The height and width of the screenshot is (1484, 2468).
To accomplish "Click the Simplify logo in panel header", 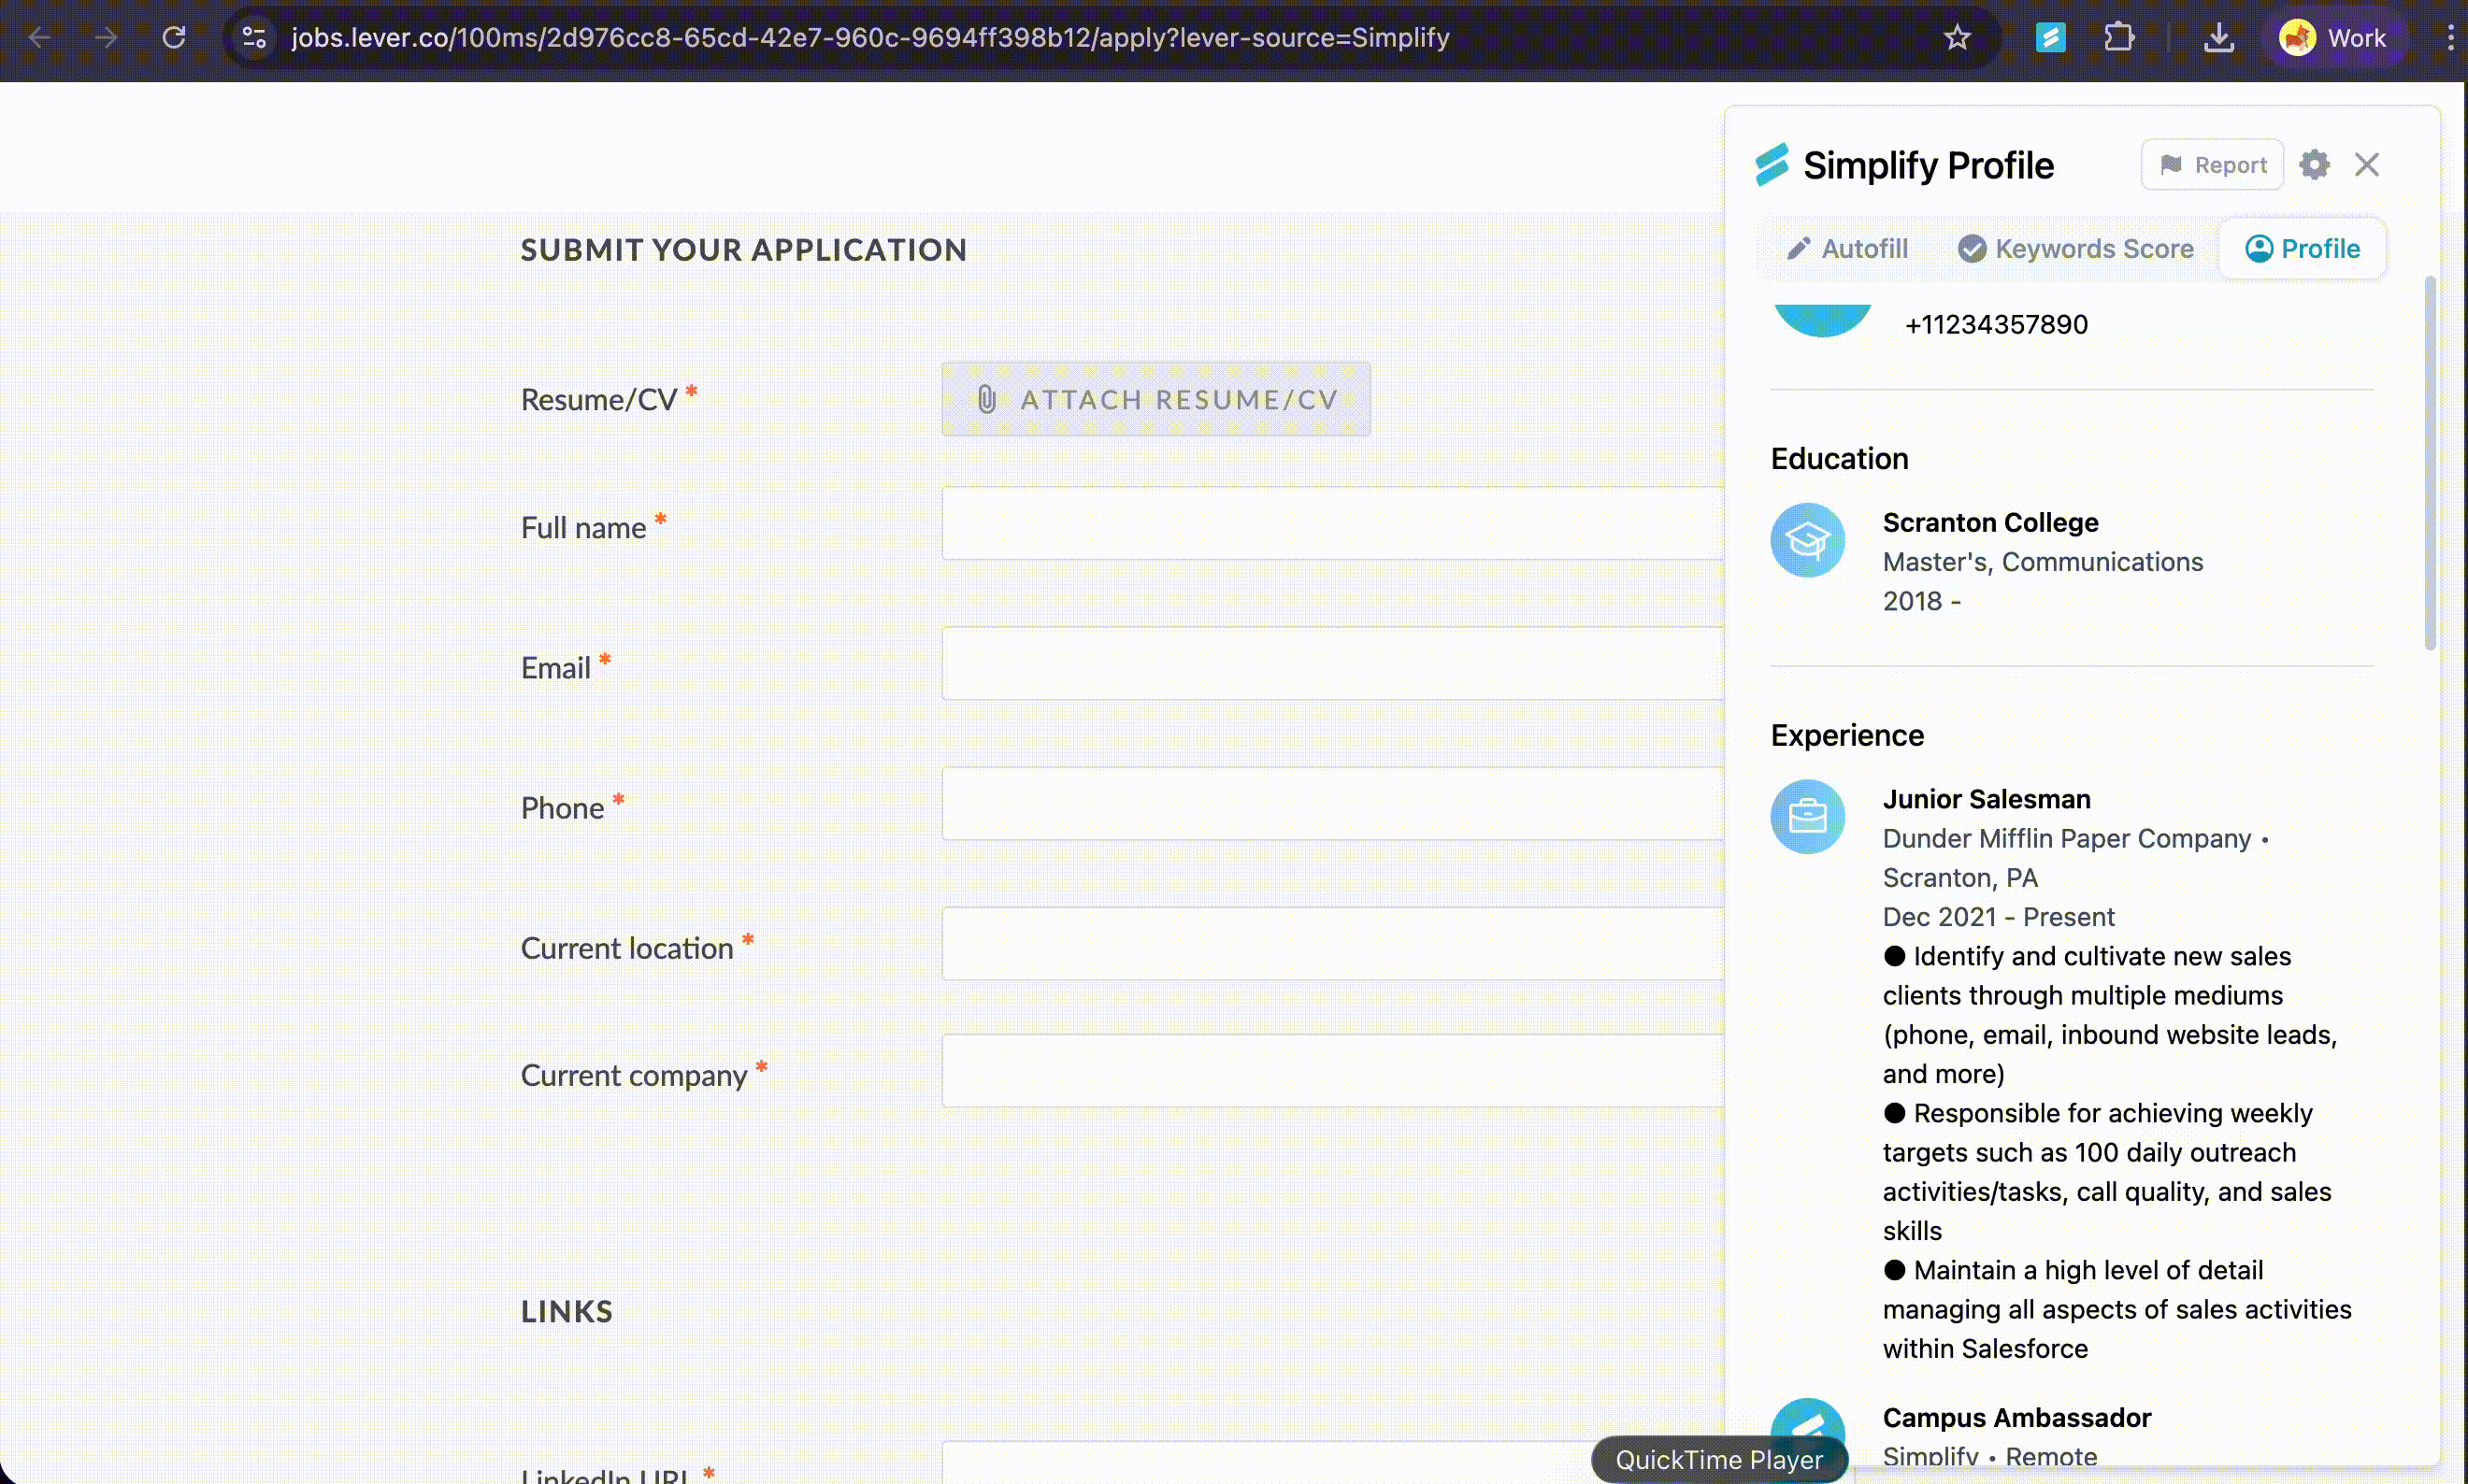I will [x=1771, y=164].
